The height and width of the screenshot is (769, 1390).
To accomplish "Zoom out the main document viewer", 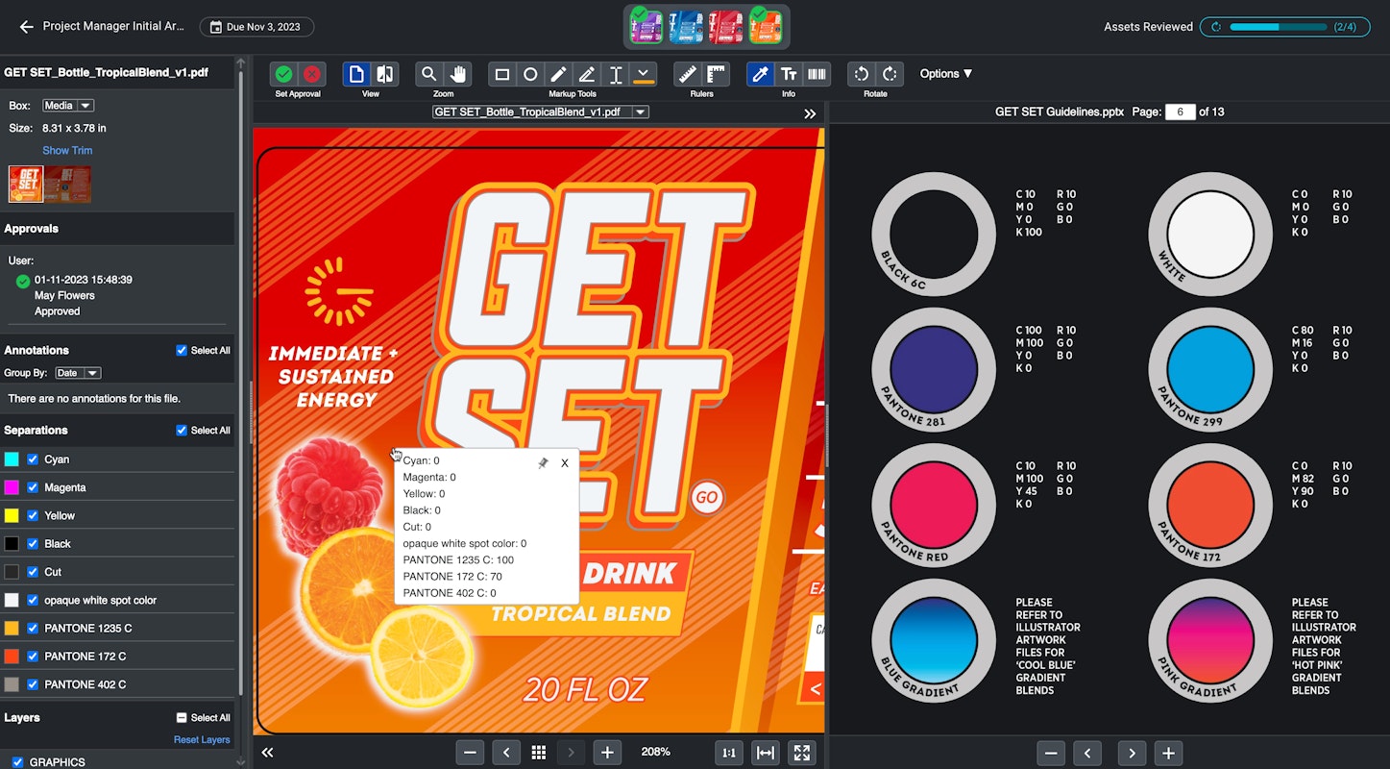I will tap(470, 753).
